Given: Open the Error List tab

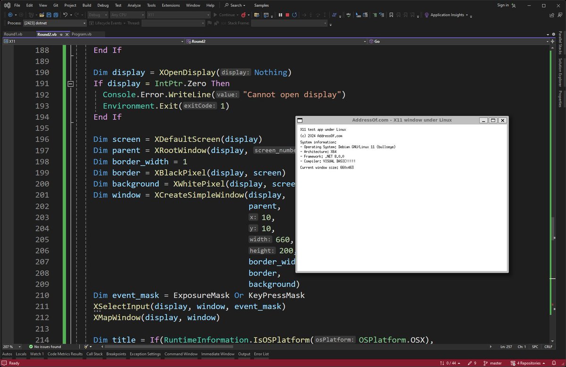Looking at the screenshot, I should point(261,354).
